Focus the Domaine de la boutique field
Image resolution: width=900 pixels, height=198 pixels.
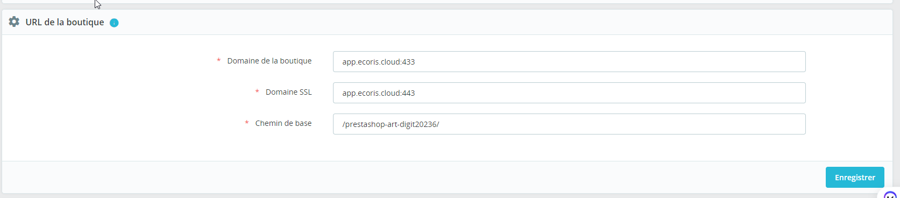coord(569,61)
